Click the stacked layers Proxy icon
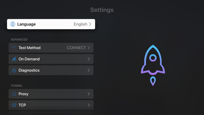Viewport: 204px width, 115px height. [14, 94]
